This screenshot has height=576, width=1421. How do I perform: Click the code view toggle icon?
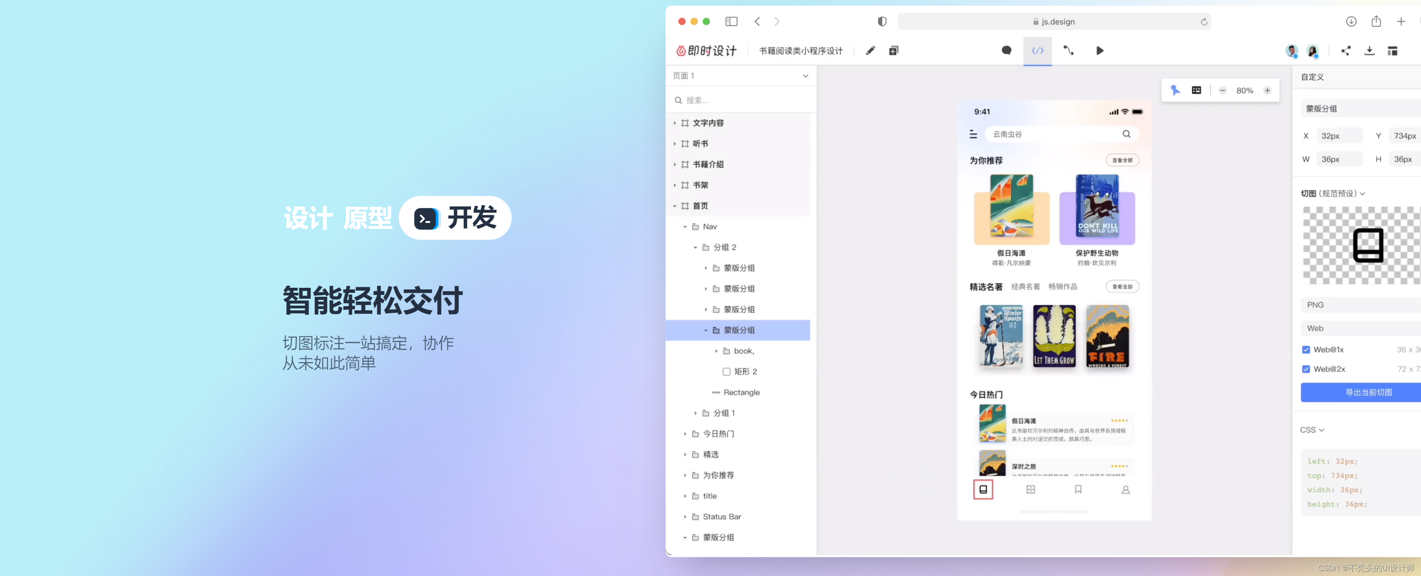tap(1037, 50)
